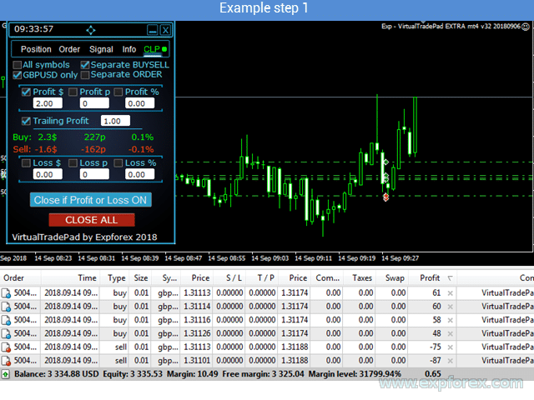Image resolution: width=534 pixels, height=400 pixels.
Task: Switch to the Order tab
Action: pyautogui.click(x=69, y=49)
